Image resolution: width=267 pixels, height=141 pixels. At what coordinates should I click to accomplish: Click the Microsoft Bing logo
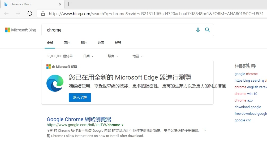(x=21, y=30)
